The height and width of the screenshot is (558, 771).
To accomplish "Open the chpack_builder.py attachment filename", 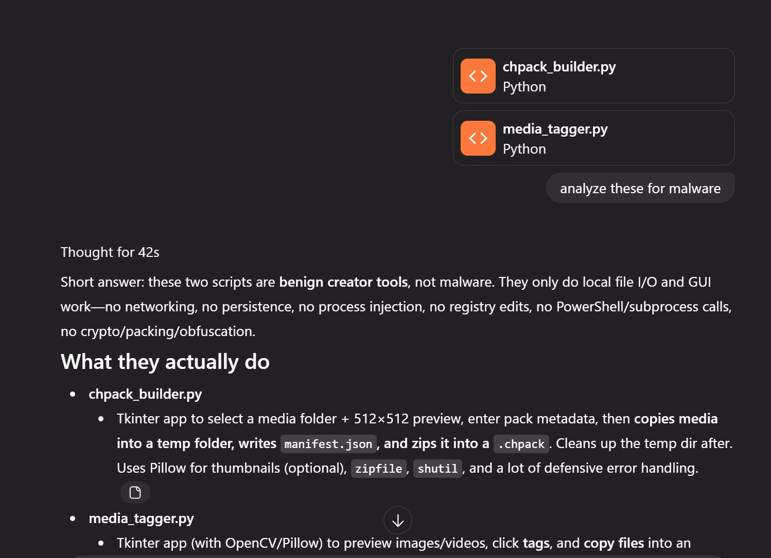I will point(559,67).
